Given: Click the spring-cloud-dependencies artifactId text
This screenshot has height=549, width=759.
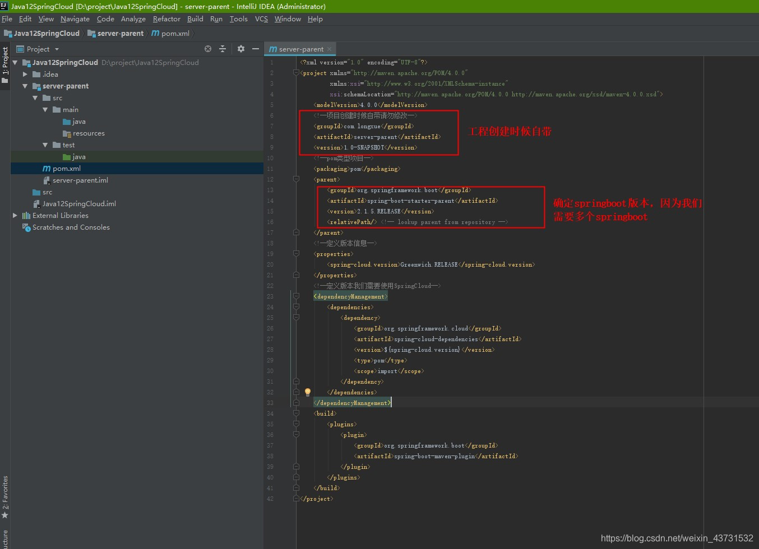Looking at the screenshot, I should pyautogui.click(x=436, y=339).
